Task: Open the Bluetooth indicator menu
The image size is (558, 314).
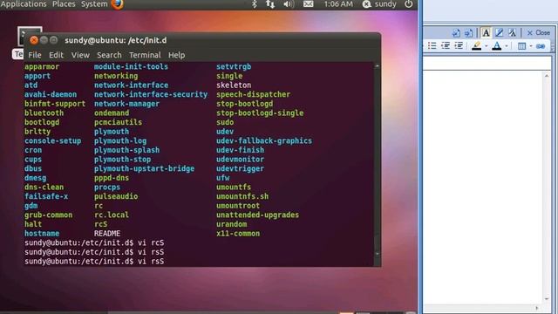Action: [x=254, y=4]
